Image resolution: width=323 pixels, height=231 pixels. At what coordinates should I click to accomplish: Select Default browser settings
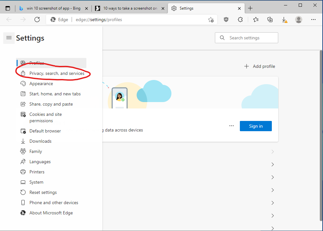tap(51, 131)
